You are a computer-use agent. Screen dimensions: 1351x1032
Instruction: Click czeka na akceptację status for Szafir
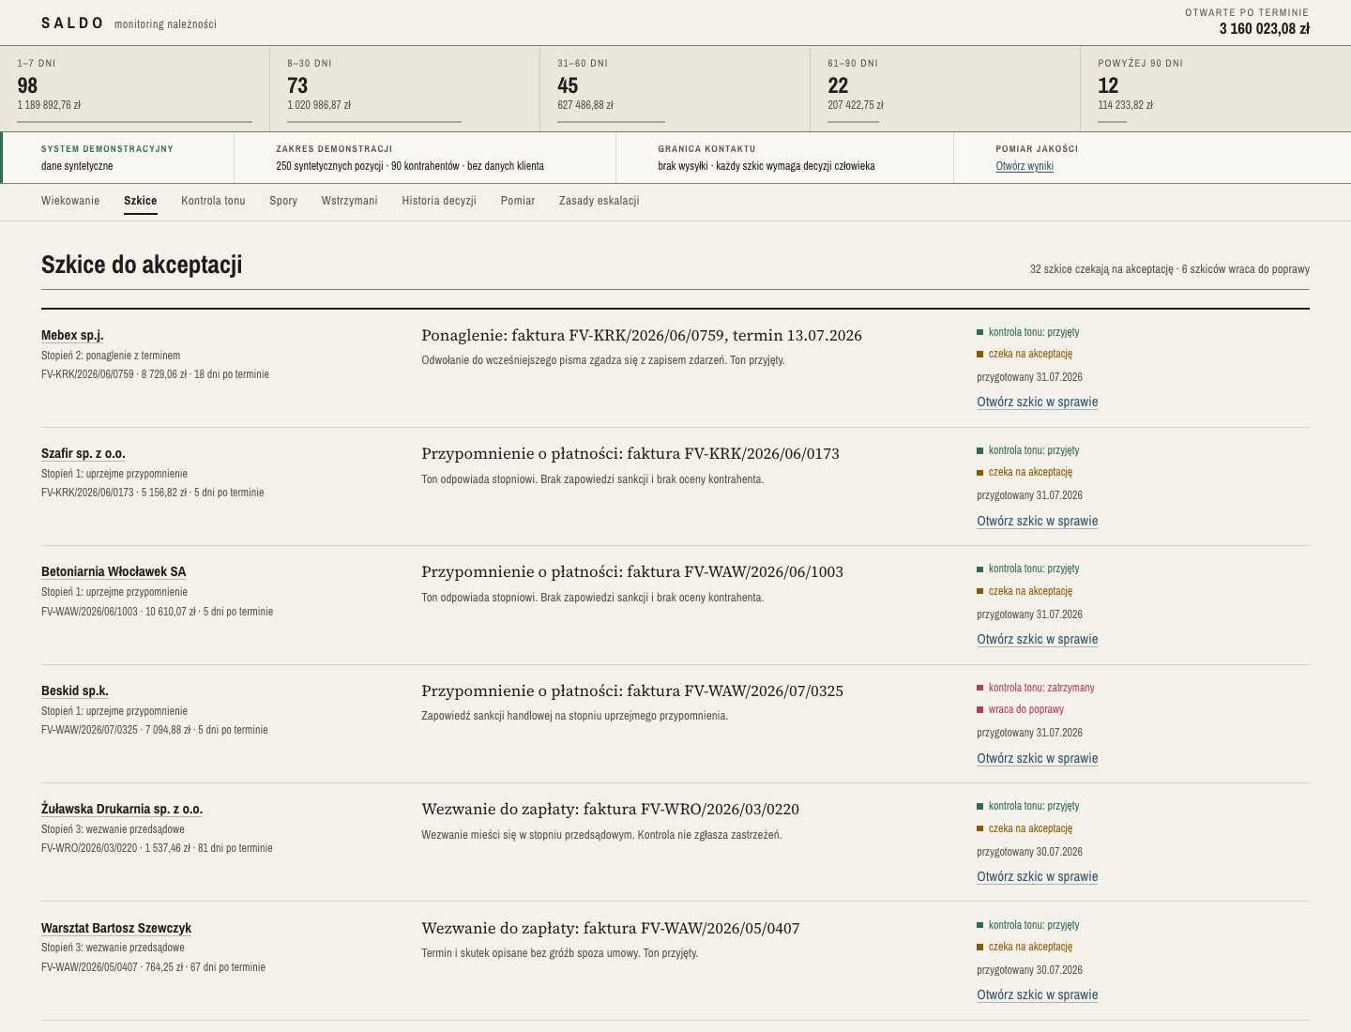pos(1025,472)
